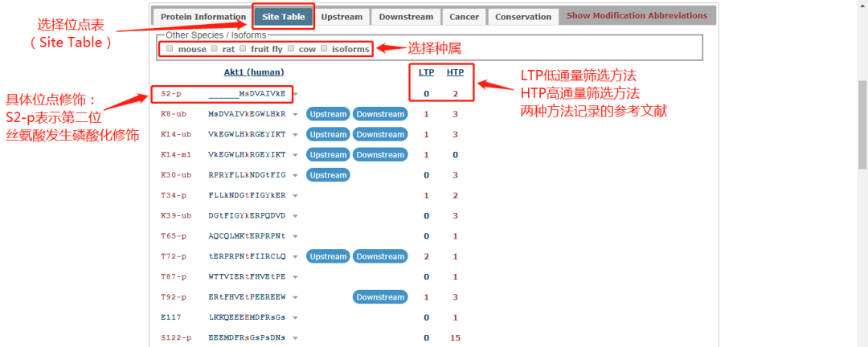Open the K14-m1 site link
The image size is (868, 347).
click(x=175, y=155)
